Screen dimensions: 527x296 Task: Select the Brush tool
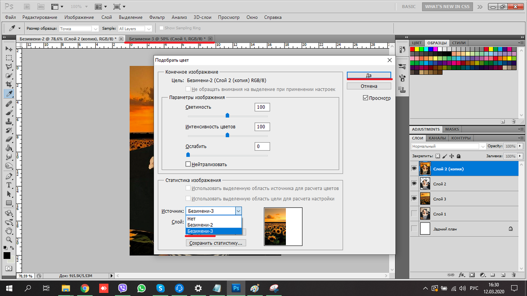(8, 112)
